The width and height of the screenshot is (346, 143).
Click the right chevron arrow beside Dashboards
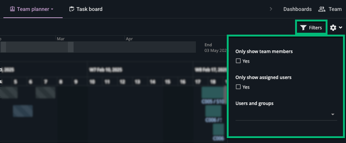(x=271, y=9)
